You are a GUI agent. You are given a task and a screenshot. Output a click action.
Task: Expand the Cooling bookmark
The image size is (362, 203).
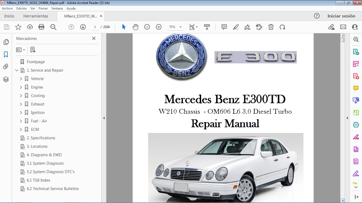click(x=21, y=95)
